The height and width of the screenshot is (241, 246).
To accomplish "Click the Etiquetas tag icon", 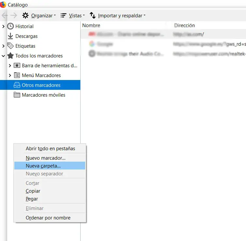I will (x=10, y=46).
